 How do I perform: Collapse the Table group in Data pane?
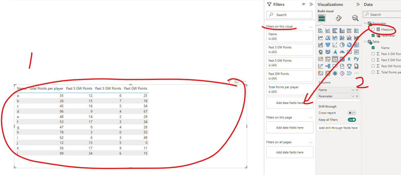[x=365, y=42]
